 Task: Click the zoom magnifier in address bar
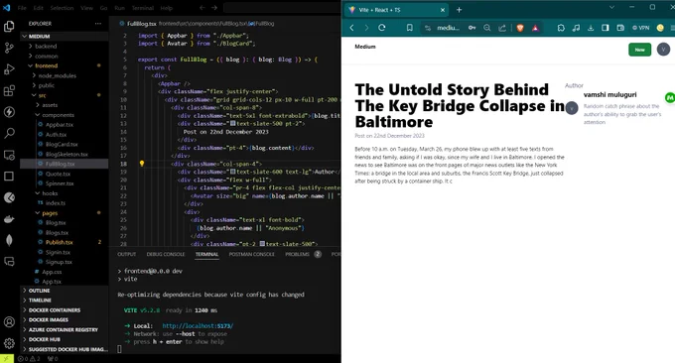tap(486, 28)
